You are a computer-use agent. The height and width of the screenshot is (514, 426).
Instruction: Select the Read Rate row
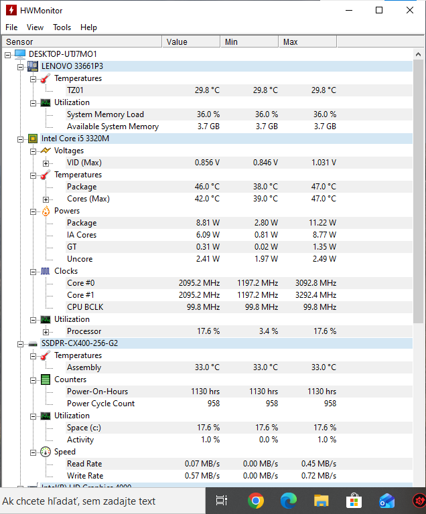239,464
